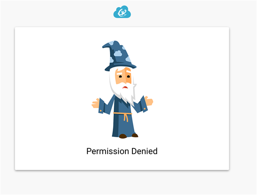Click the orange rope belt on robe

pyautogui.click(x=124, y=116)
